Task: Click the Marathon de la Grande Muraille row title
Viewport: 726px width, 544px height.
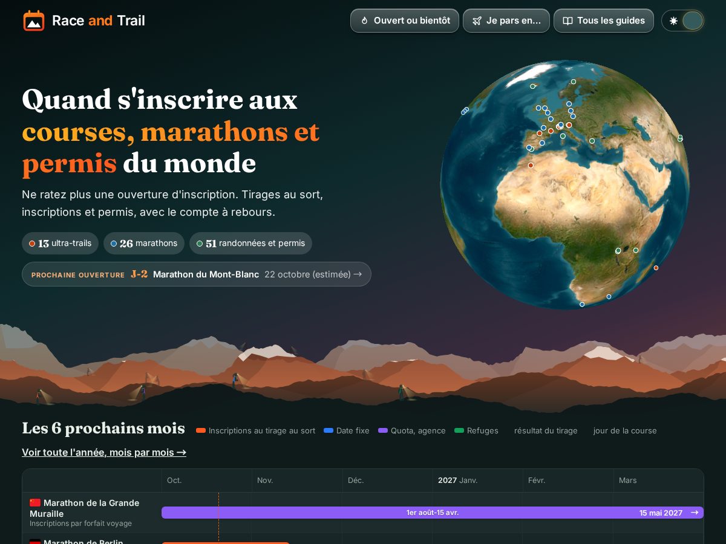Action: tap(85, 508)
